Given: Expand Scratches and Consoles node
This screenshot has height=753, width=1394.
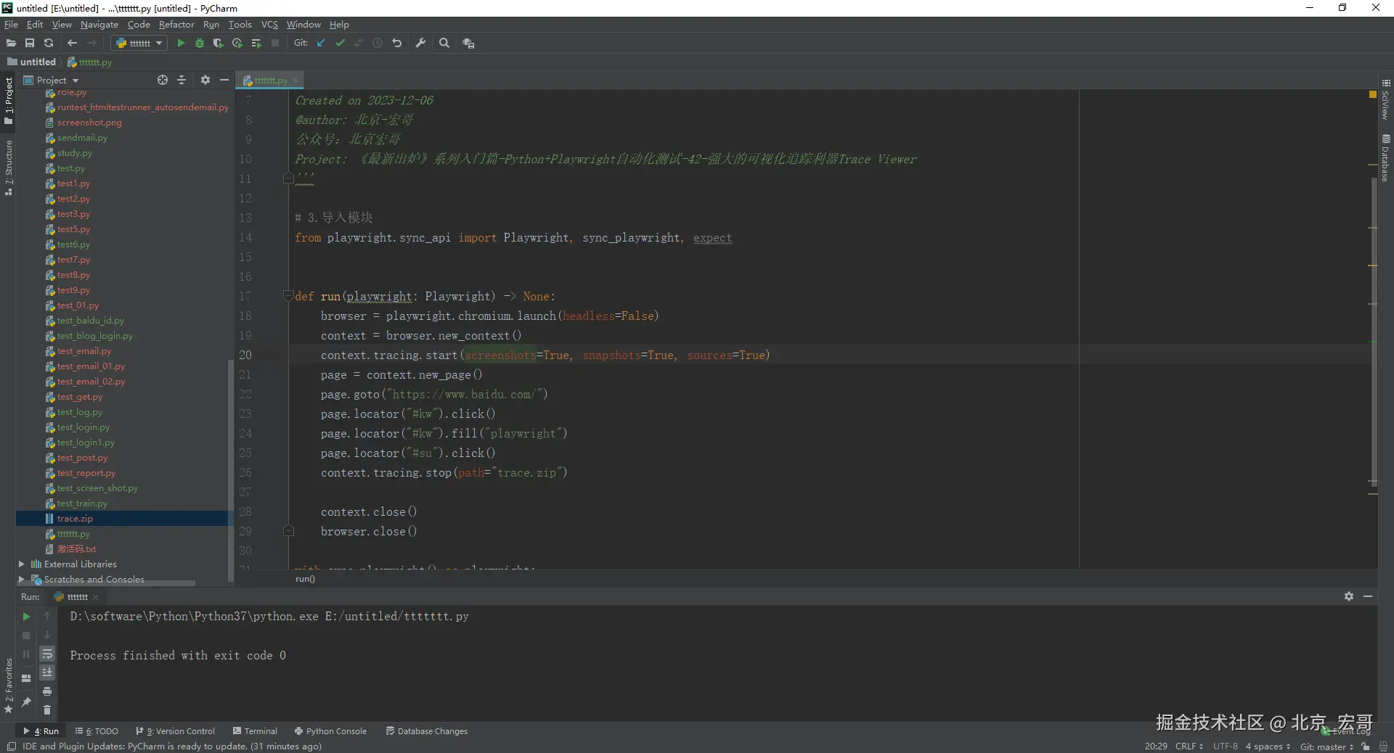Looking at the screenshot, I should (21, 580).
